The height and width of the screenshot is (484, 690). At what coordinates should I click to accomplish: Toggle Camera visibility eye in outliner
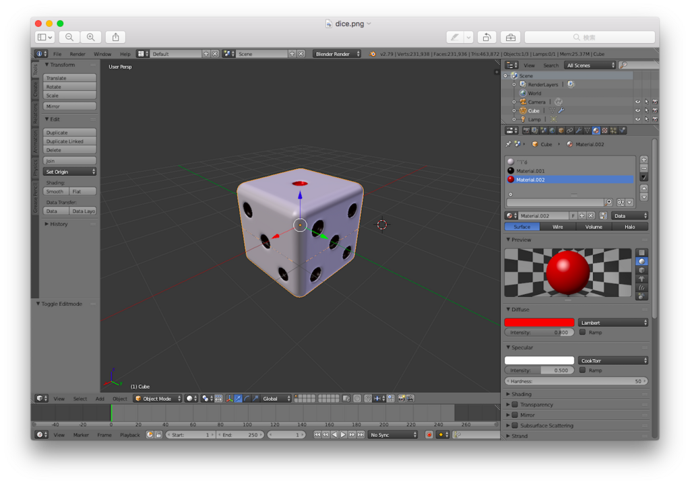click(x=637, y=102)
